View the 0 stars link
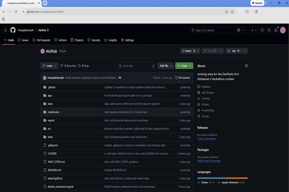Screen dimensions: 289x192 (203, 104)
